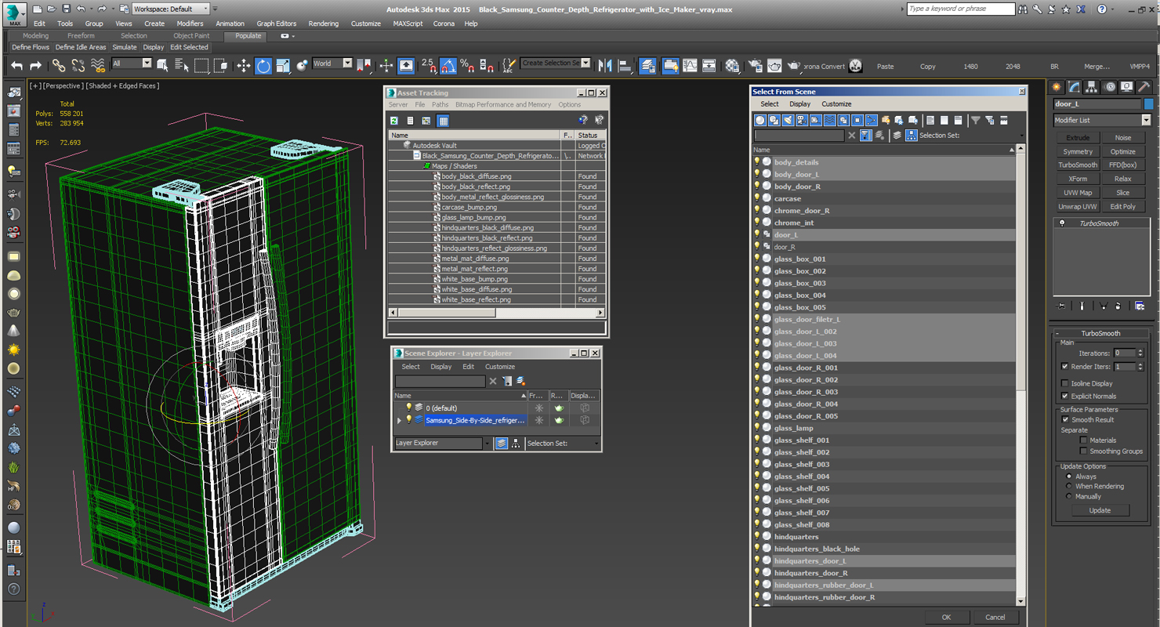This screenshot has height=627, width=1160.
Task: Activate the Select and Link tool
Action: (59, 66)
